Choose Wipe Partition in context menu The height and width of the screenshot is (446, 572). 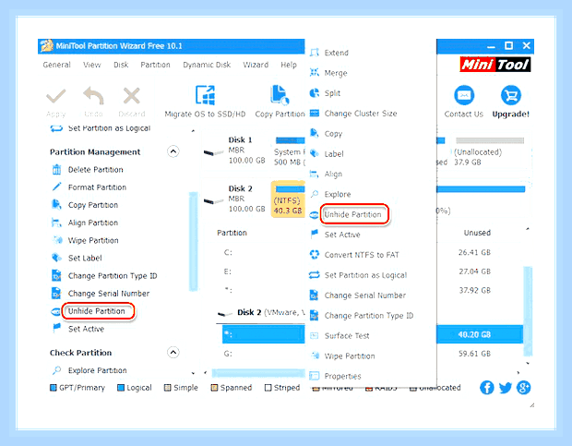point(350,356)
